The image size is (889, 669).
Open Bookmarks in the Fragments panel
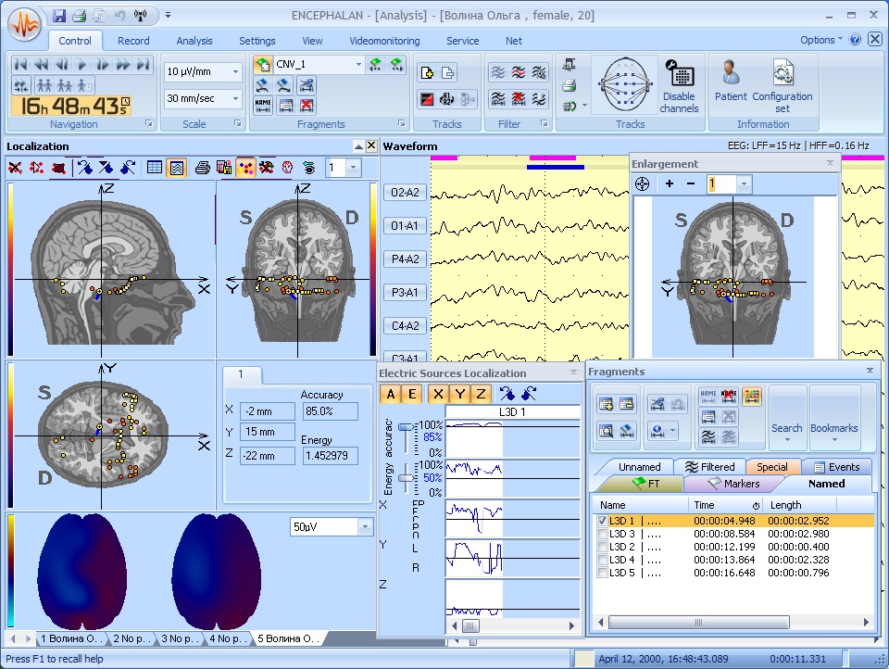click(x=833, y=416)
